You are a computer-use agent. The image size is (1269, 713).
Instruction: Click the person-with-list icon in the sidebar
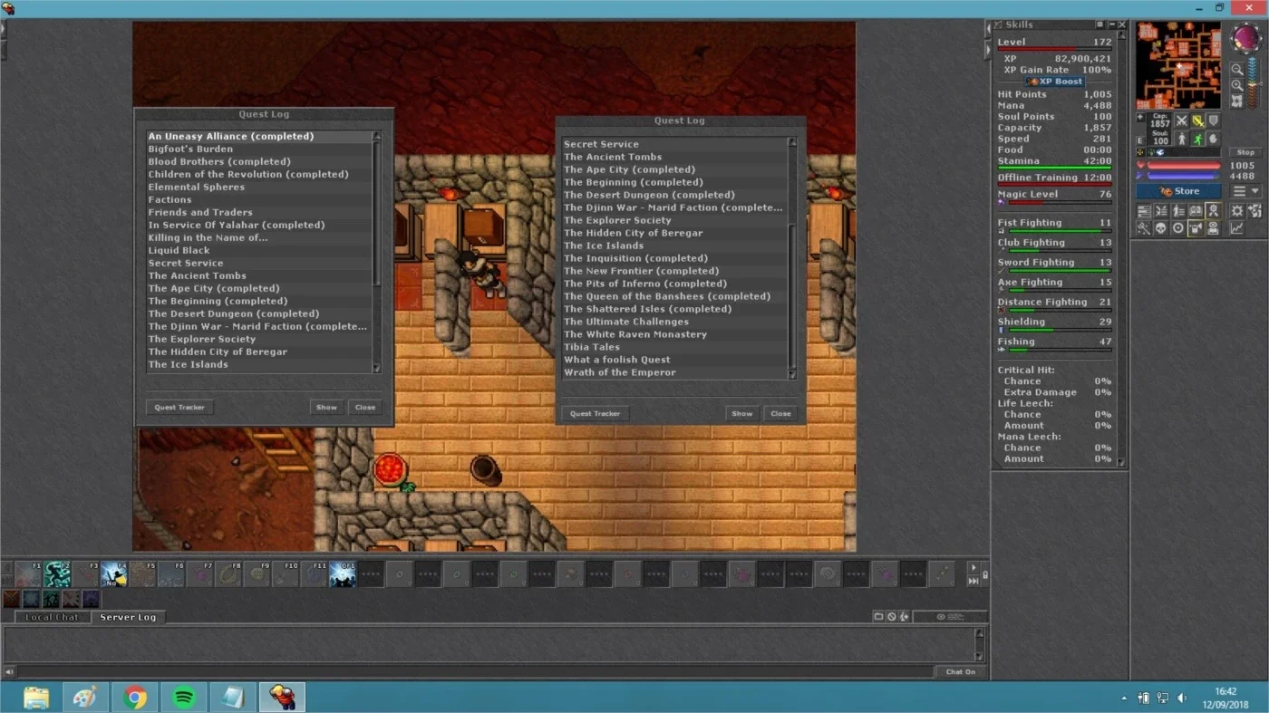click(1178, 210)
